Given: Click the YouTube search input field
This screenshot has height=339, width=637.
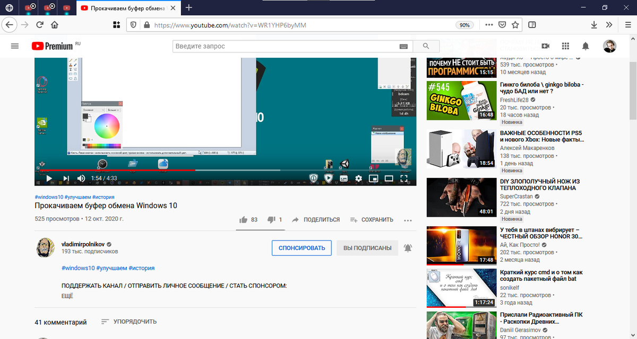Looking at the screenshot, I should 286,46.
